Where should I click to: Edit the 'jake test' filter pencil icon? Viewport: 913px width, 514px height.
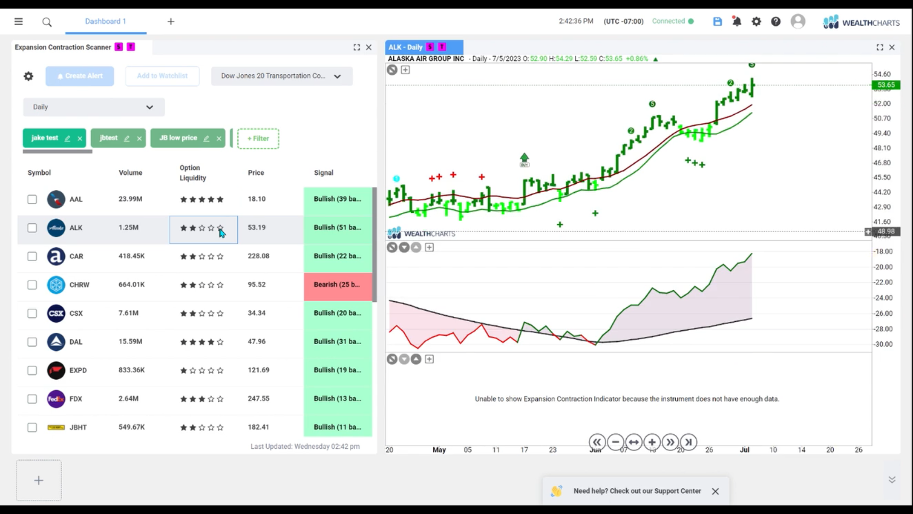(68, 138)
